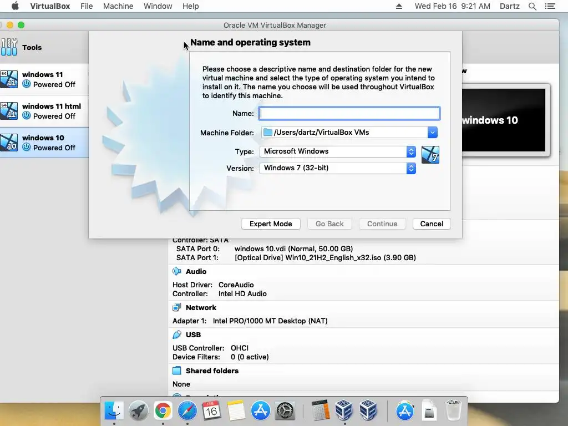Open Calendar from the Dock

click(211, 411)
